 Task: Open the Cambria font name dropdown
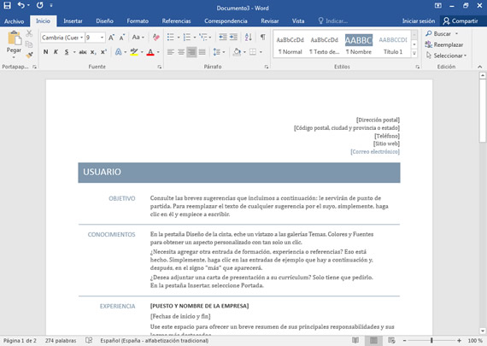82,38
